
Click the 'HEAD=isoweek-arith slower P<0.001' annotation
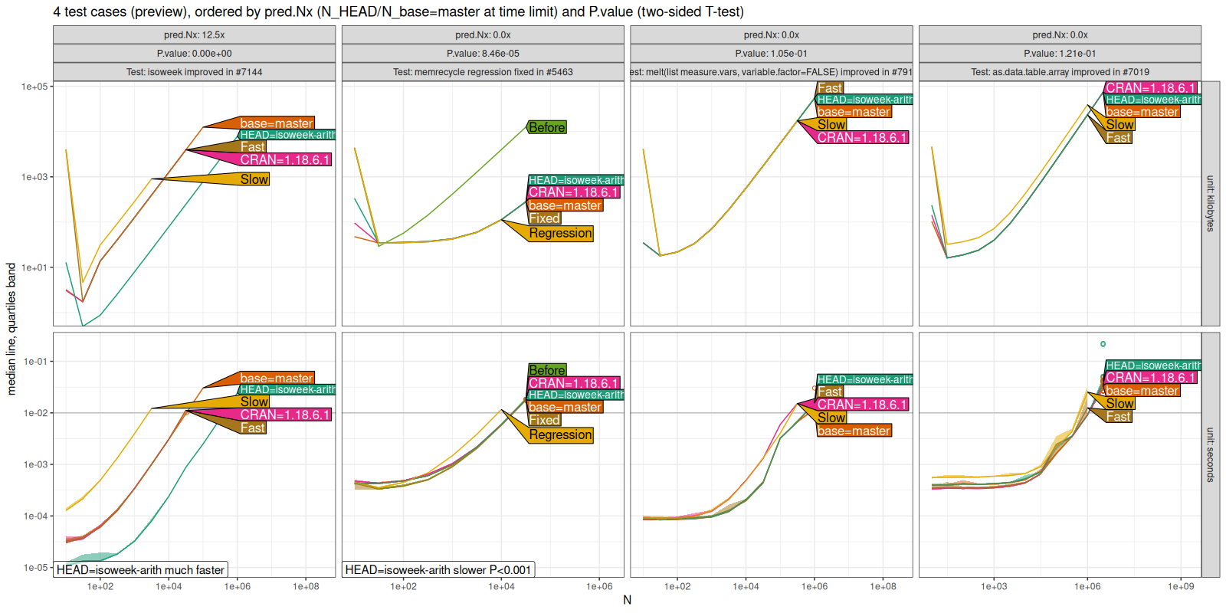pos(438,569)
